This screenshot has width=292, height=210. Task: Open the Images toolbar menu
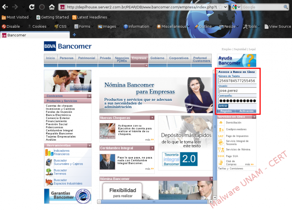[108, 26]
